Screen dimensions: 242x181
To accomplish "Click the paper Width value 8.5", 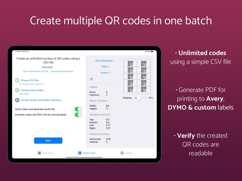I will (x=107, y=106).
